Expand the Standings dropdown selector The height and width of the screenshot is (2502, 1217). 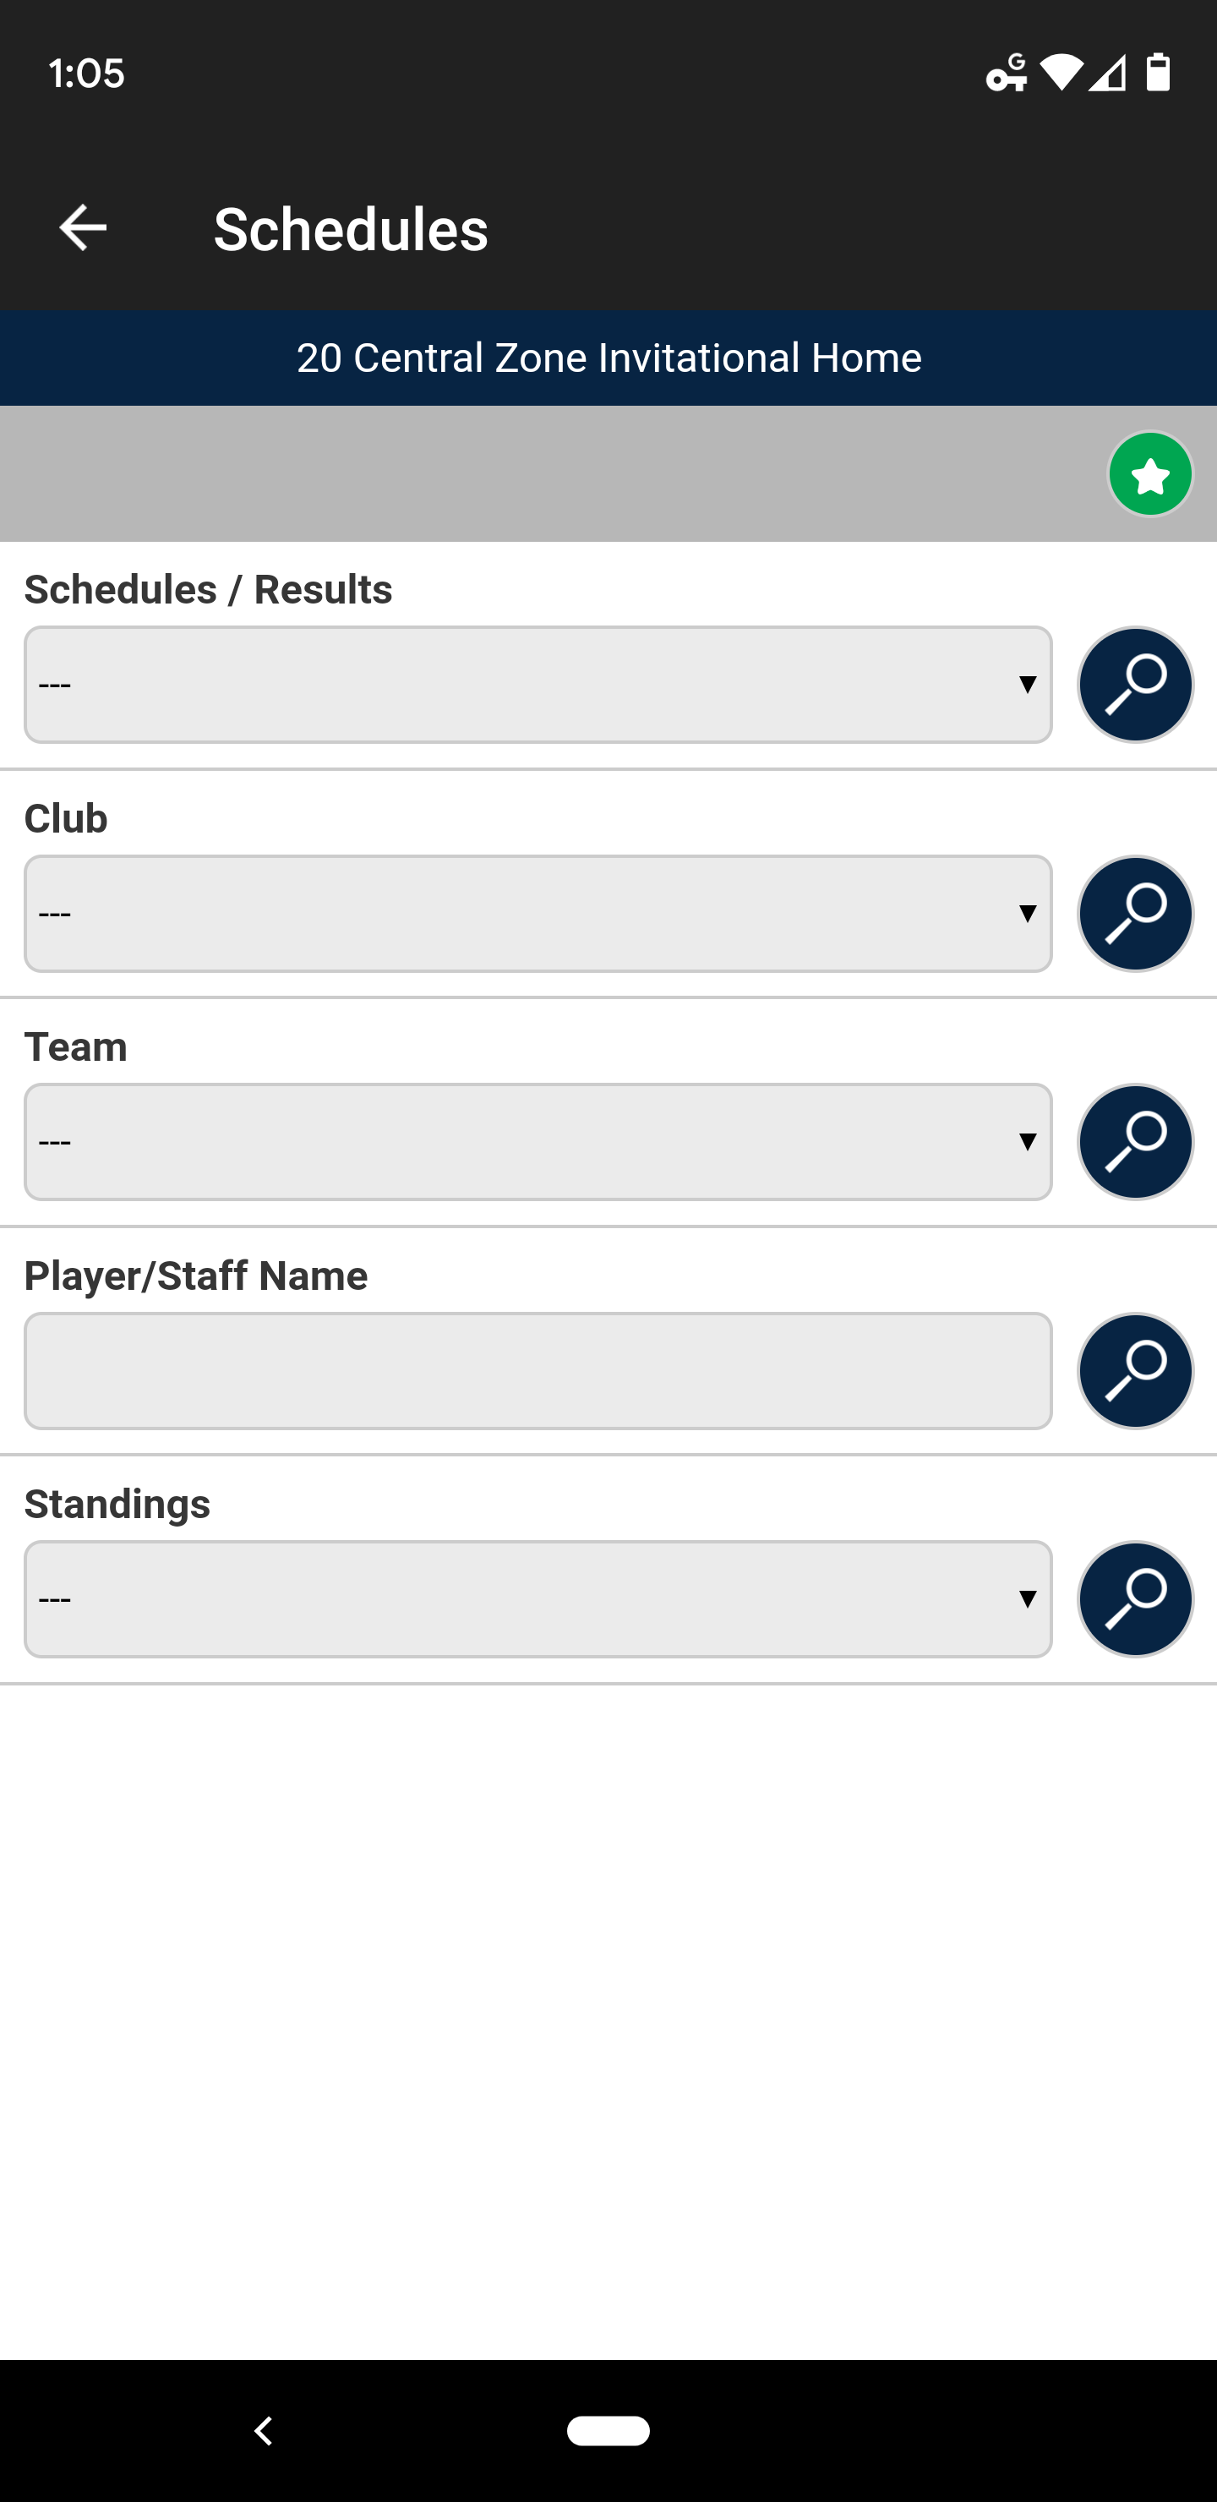[538, 1600]
